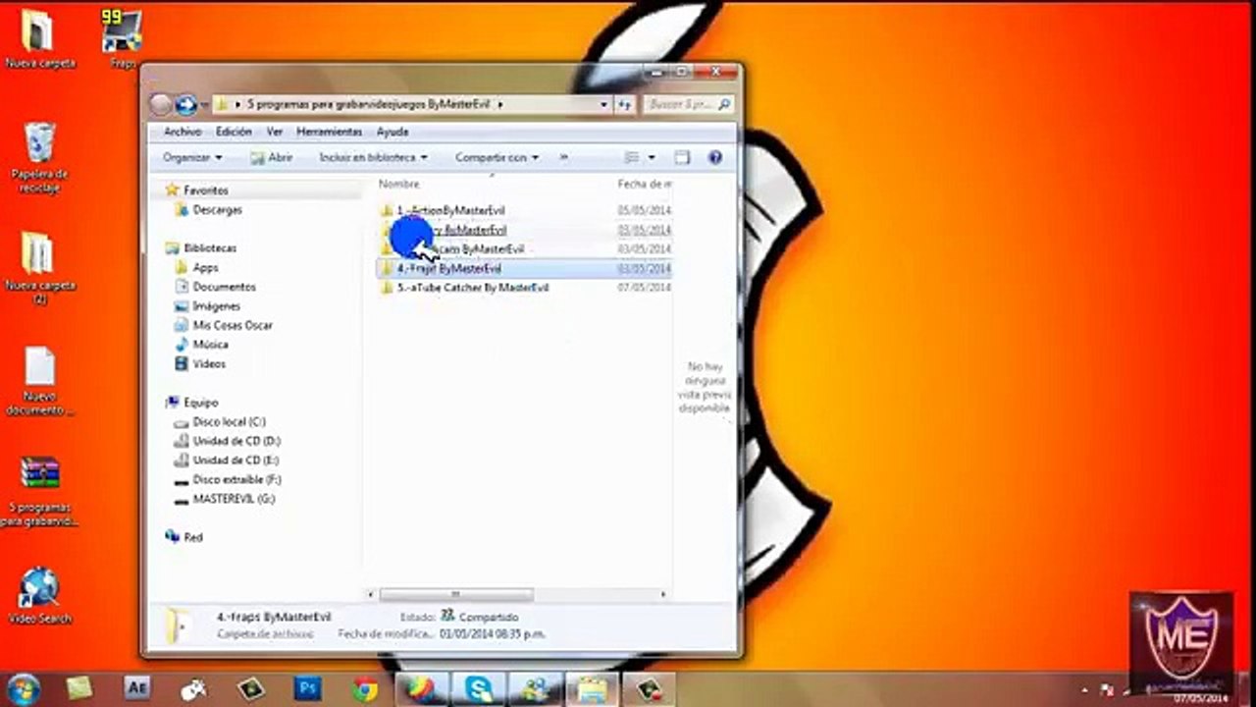Image resolution: width=1256 pixels, height=707 pixels.
Task: Open the address bar history dropdown
Action: click(604, 104)
